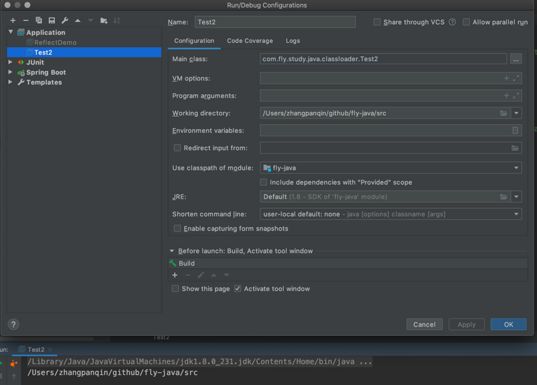Click the save configuration disk icon
The image size is (537, 385).
click(51, 21)
